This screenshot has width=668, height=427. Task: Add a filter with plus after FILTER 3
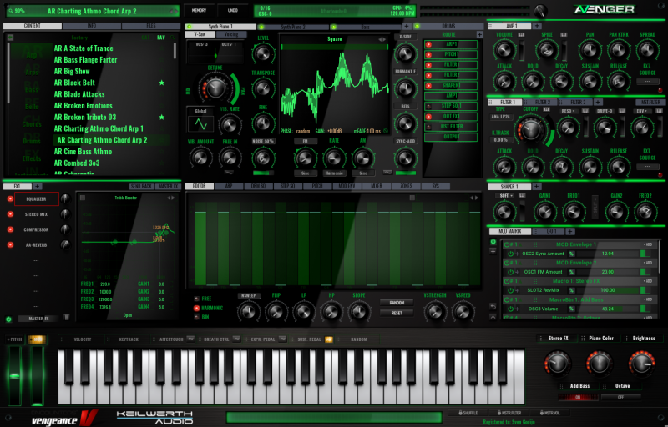[598, 102]
